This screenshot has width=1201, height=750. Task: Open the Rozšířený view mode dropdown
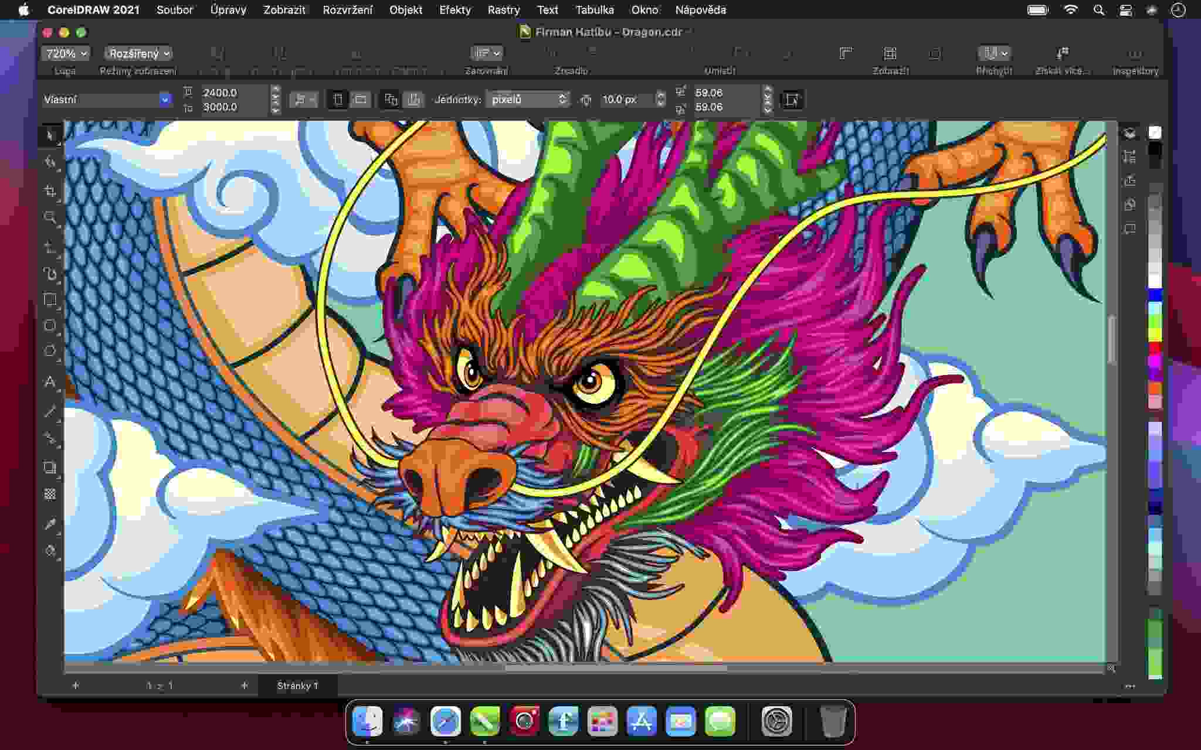click(139, 53)
